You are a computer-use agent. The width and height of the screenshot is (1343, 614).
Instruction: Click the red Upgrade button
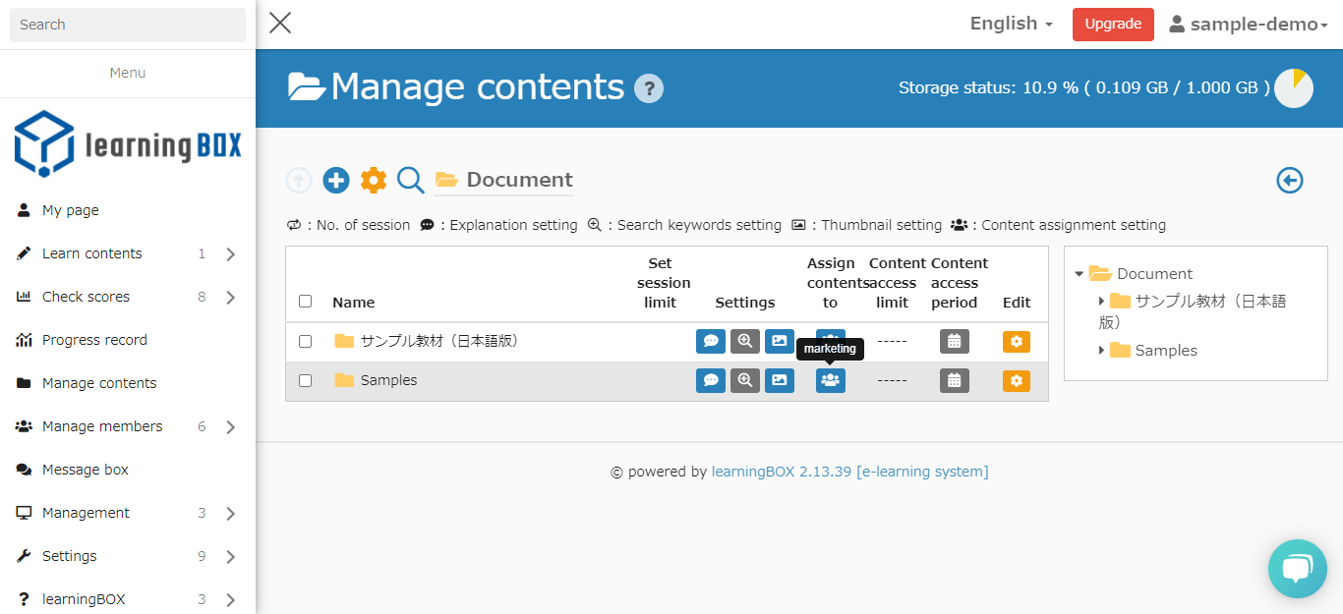tap(1112, 24)
